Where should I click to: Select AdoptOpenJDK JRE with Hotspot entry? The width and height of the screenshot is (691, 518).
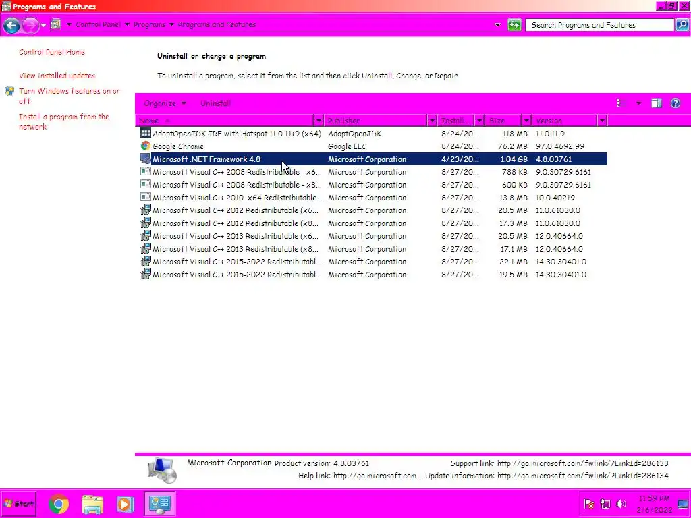pos(373,134)
